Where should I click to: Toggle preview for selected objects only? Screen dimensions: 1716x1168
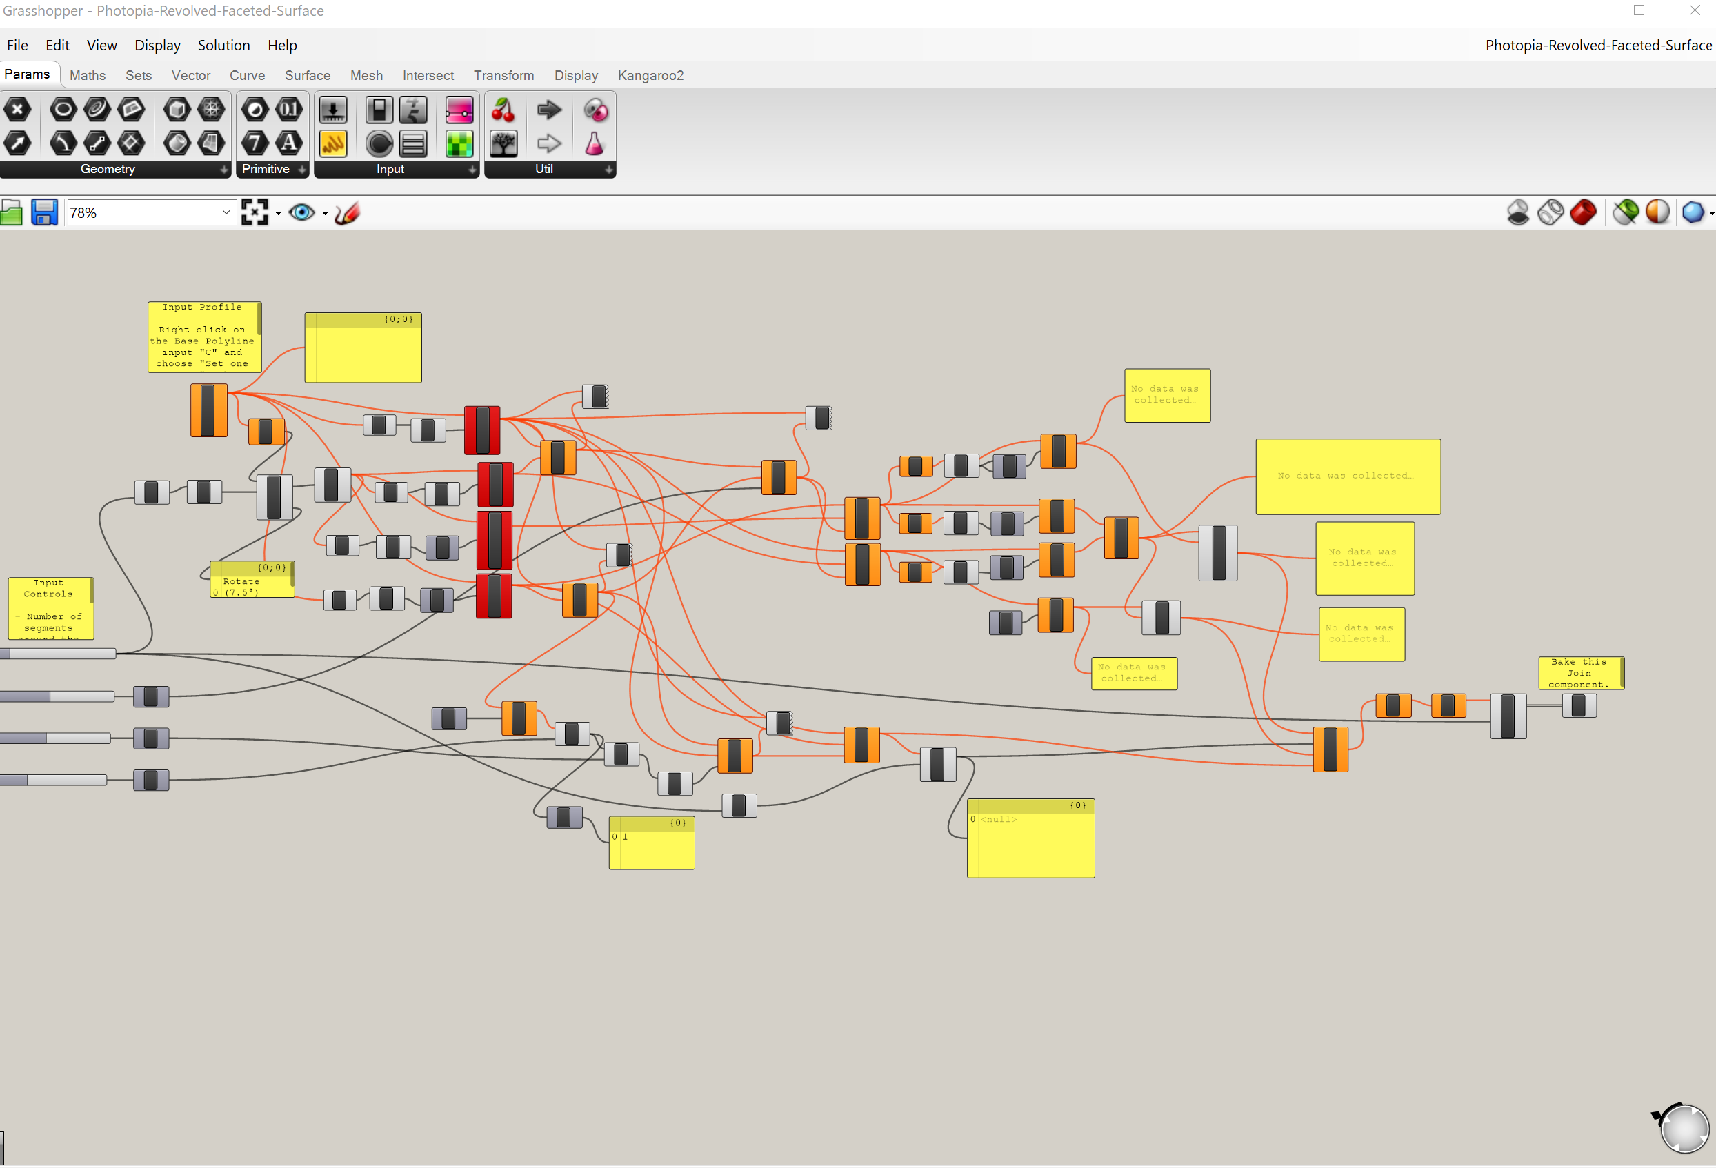(1625, 212)
